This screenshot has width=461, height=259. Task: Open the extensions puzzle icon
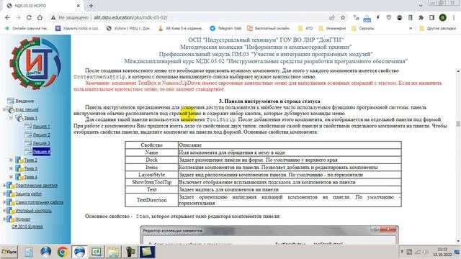tap(421, 17)
